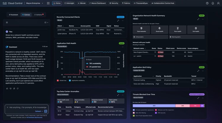222x123 pixels.
Task: Open the help question mark icon
Action: coord(207,3)
